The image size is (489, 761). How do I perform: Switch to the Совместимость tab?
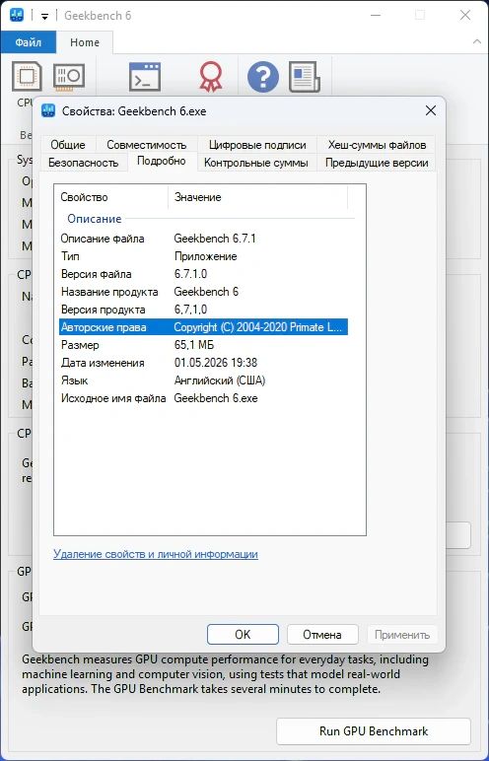click(x=147, y=145)
